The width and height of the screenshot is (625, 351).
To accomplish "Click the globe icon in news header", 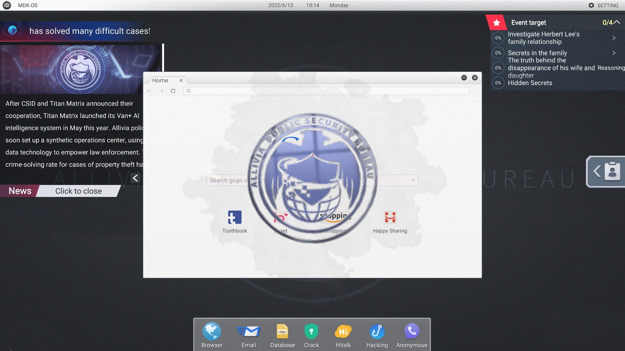I will [12, 30].
